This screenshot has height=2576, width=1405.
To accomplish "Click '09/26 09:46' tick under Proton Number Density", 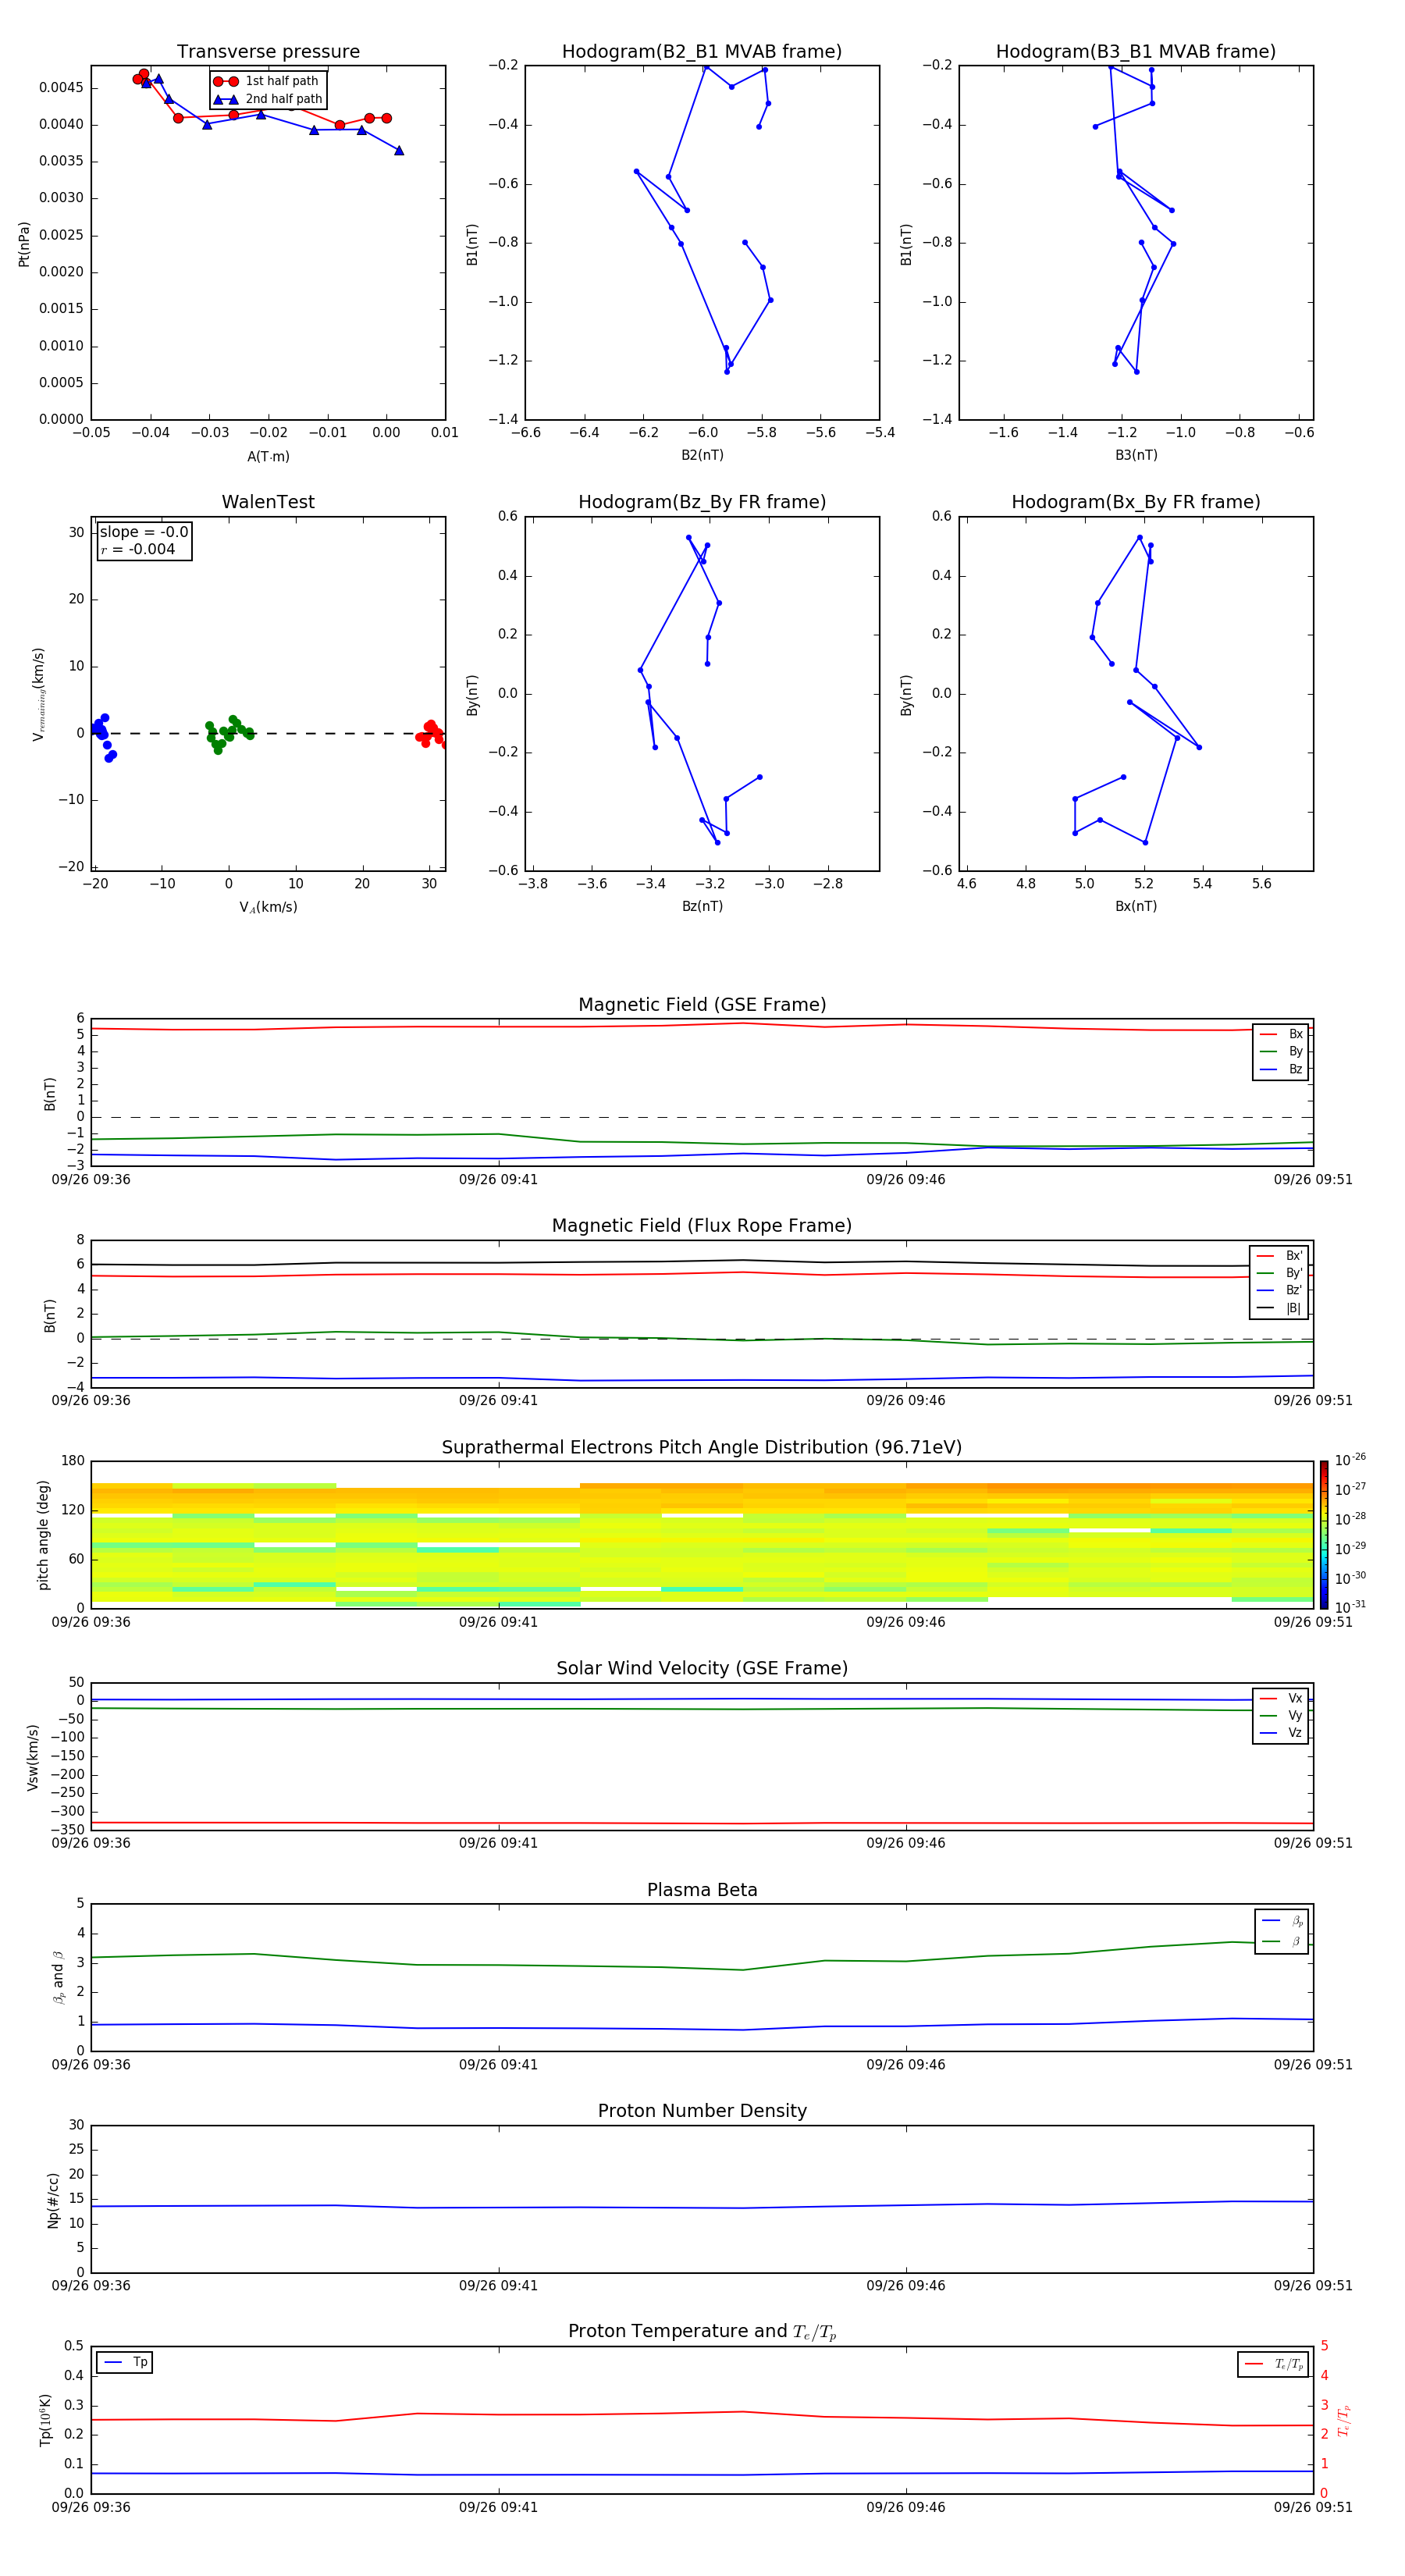I will [905, 2285].
